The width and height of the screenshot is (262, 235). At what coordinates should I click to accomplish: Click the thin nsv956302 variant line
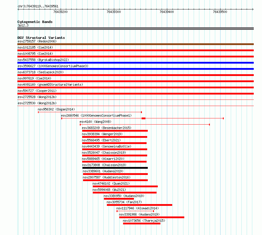(90, 112)
